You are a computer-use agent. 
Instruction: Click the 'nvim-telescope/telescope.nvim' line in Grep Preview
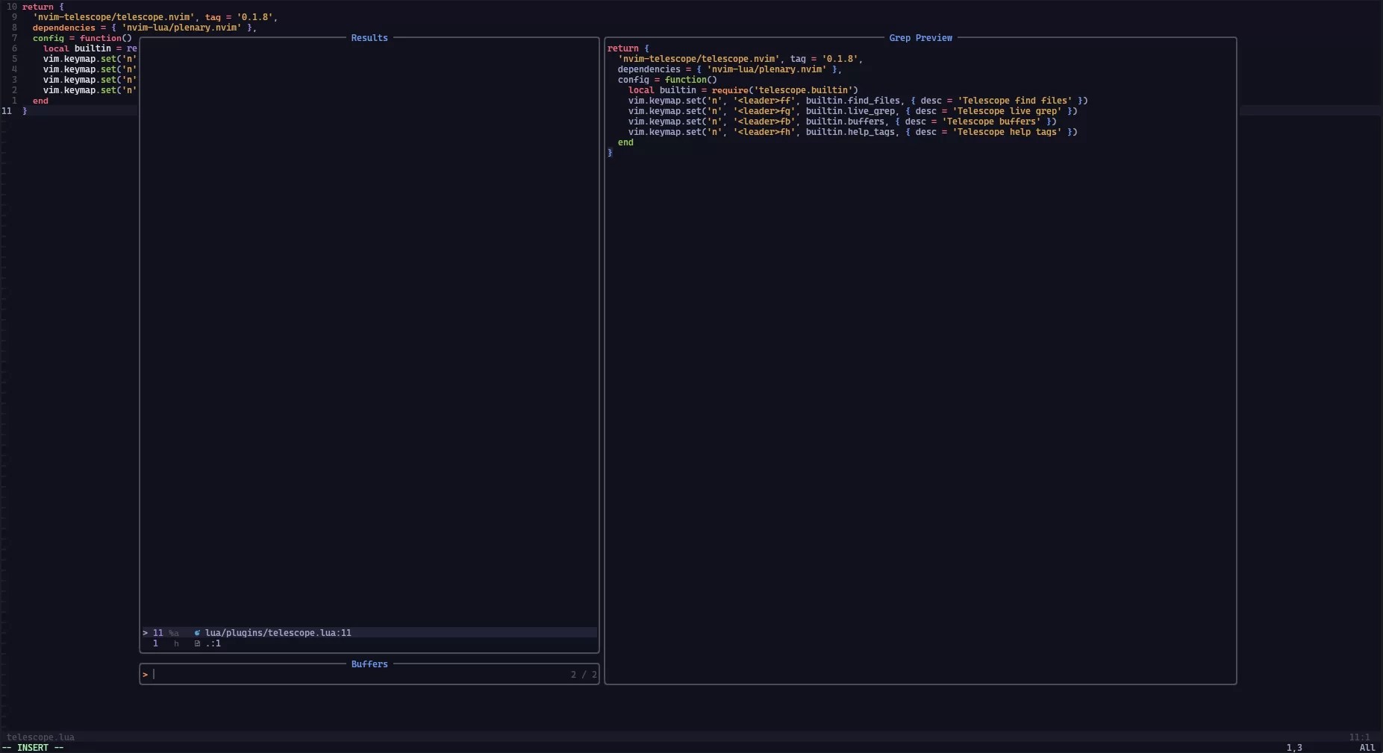[x=740, y=59]
